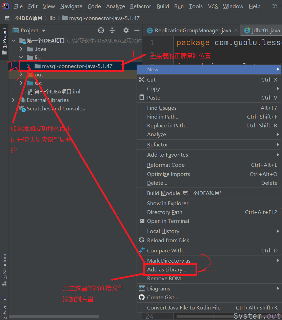Screen dimensions: 282x320
Task: Expand the .idea folder
Action: (x=21, y=49)
